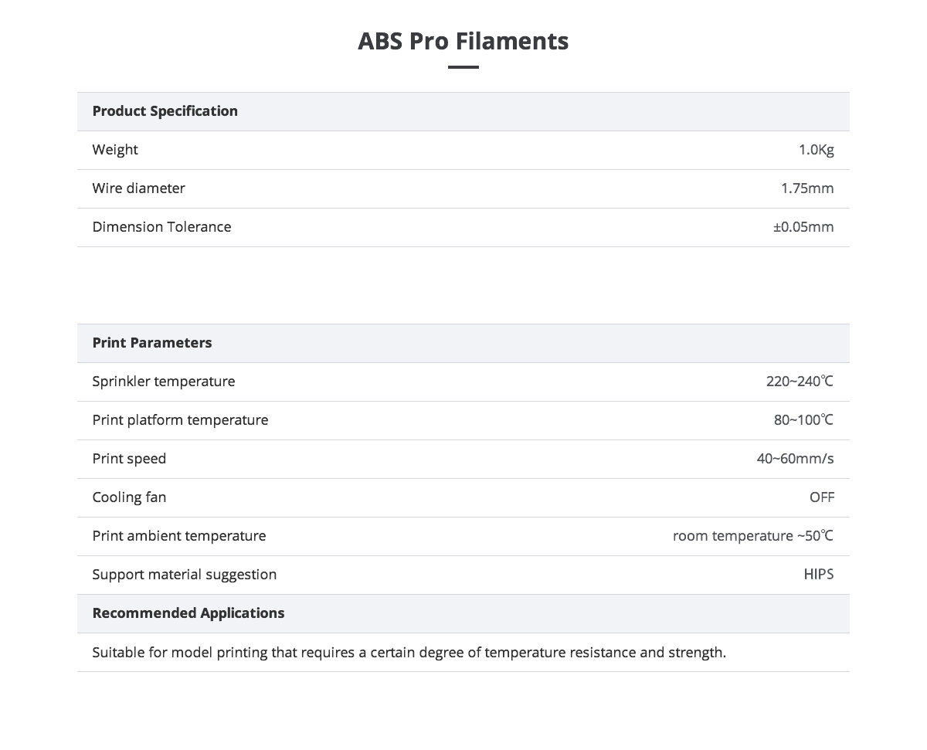
Task: Click the HIPS support material value
Action: pos(819,575)
